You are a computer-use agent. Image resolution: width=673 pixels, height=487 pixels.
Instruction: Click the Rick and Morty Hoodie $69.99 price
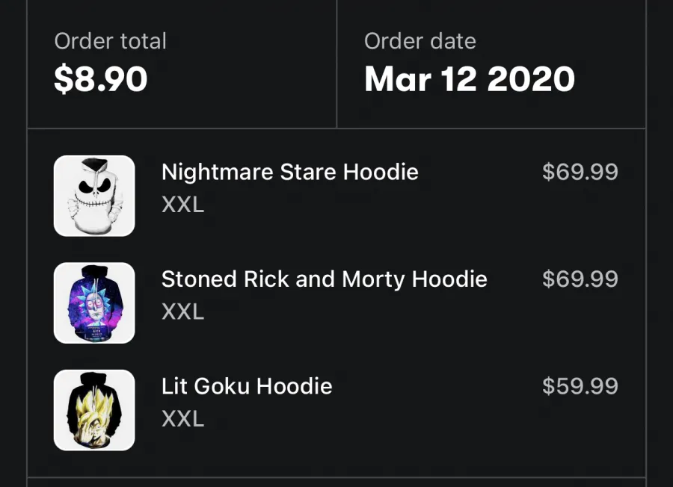580,279
